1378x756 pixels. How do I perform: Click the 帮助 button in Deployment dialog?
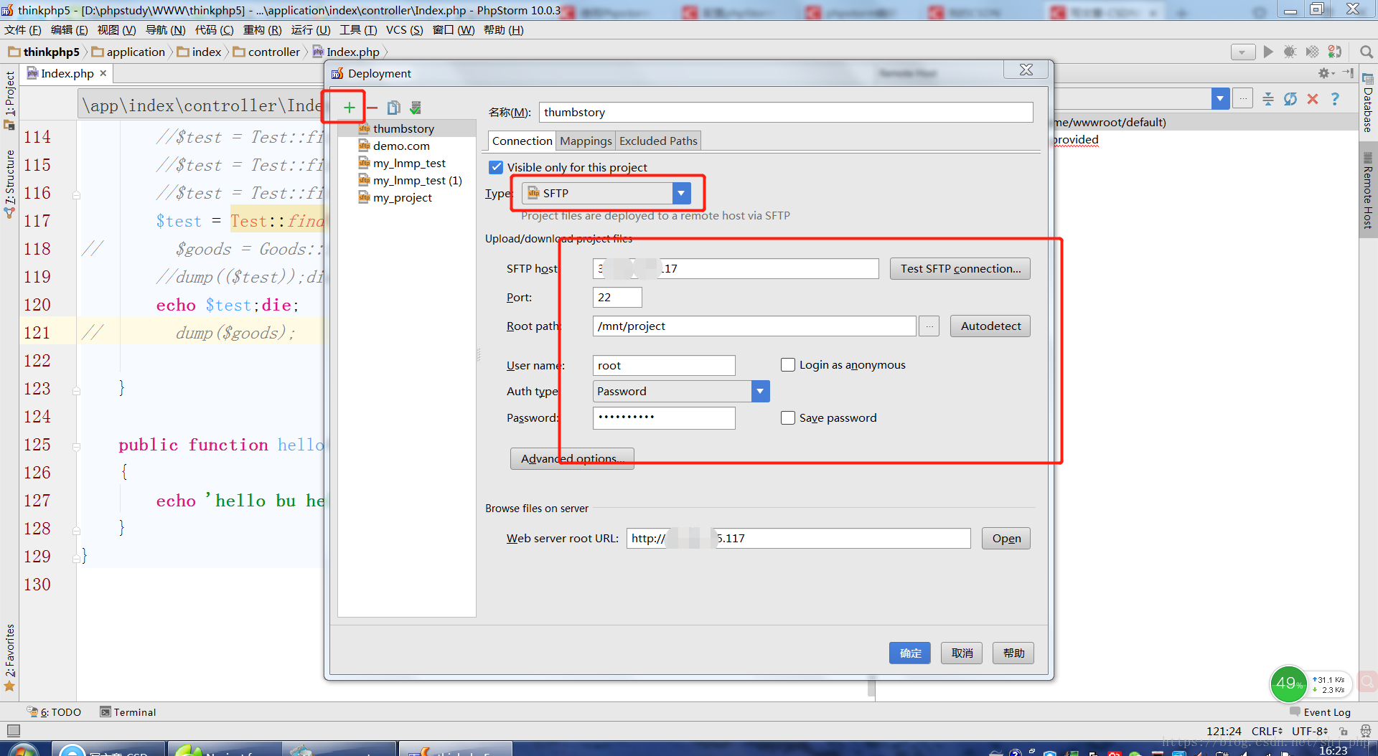coord(1013,653)
